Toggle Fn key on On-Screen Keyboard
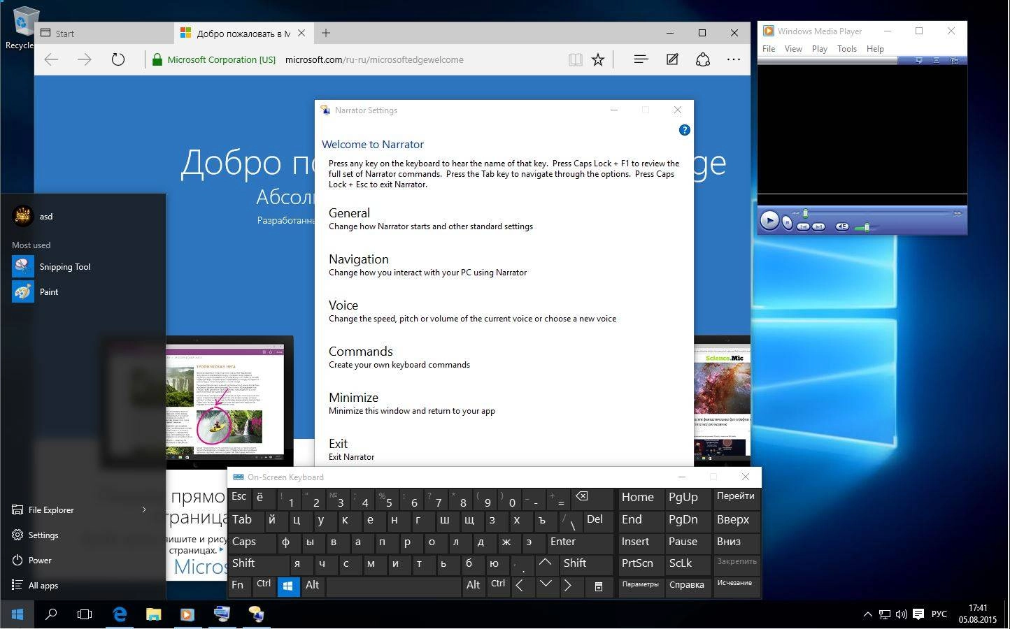The height and width of the screenshot is (629, 1010). point(240,586)
